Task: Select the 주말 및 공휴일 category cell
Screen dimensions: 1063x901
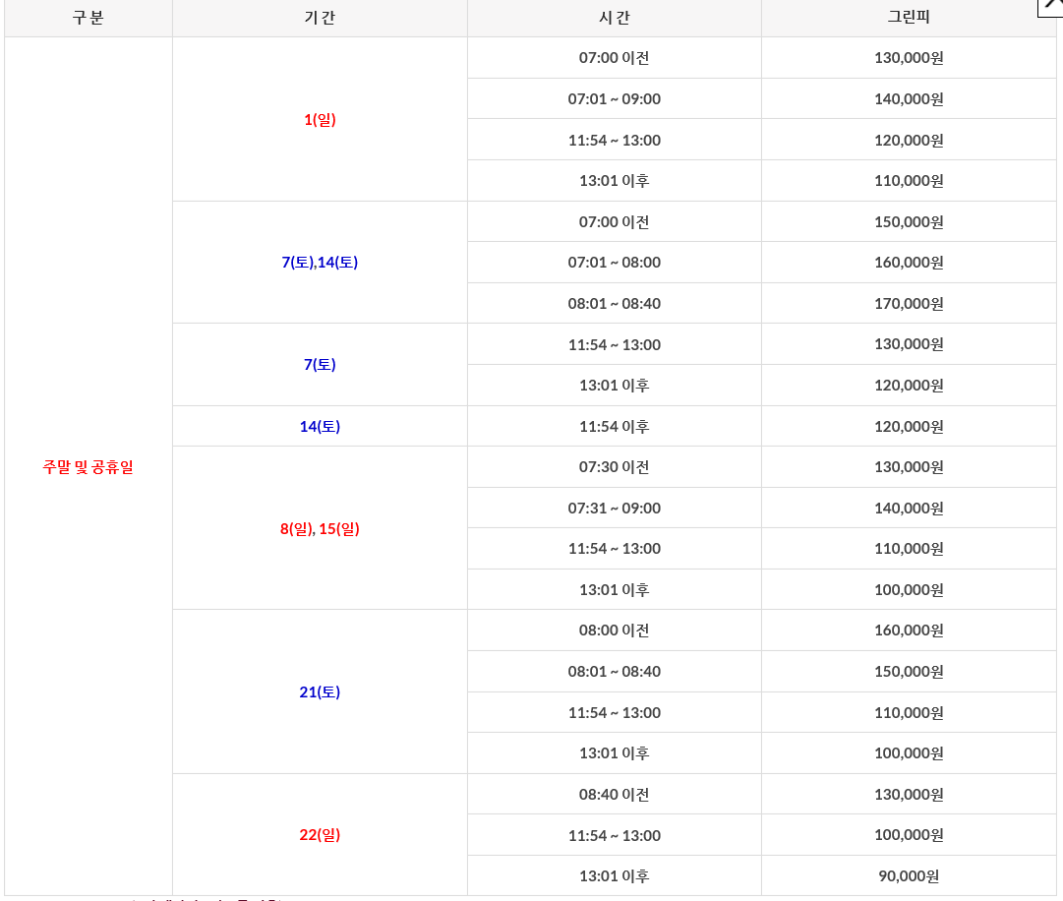Action: point(89,467)
